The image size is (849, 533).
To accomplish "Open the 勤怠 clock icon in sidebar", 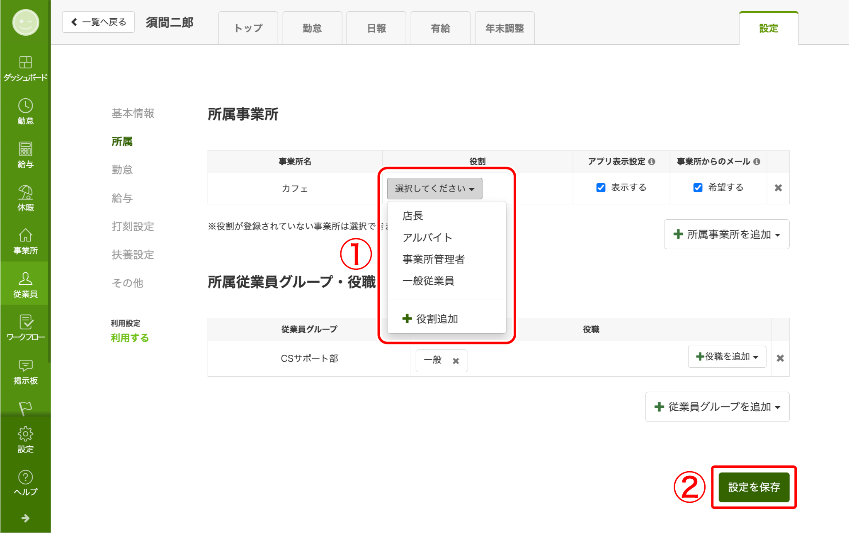I will pos(25,111).
